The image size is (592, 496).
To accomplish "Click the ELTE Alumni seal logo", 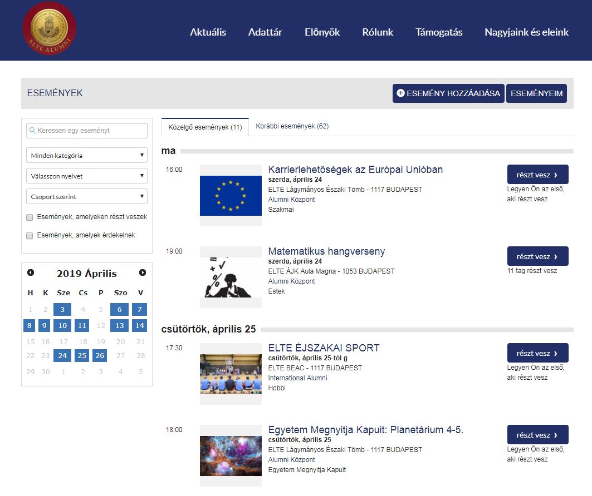I will pos(49,29).
